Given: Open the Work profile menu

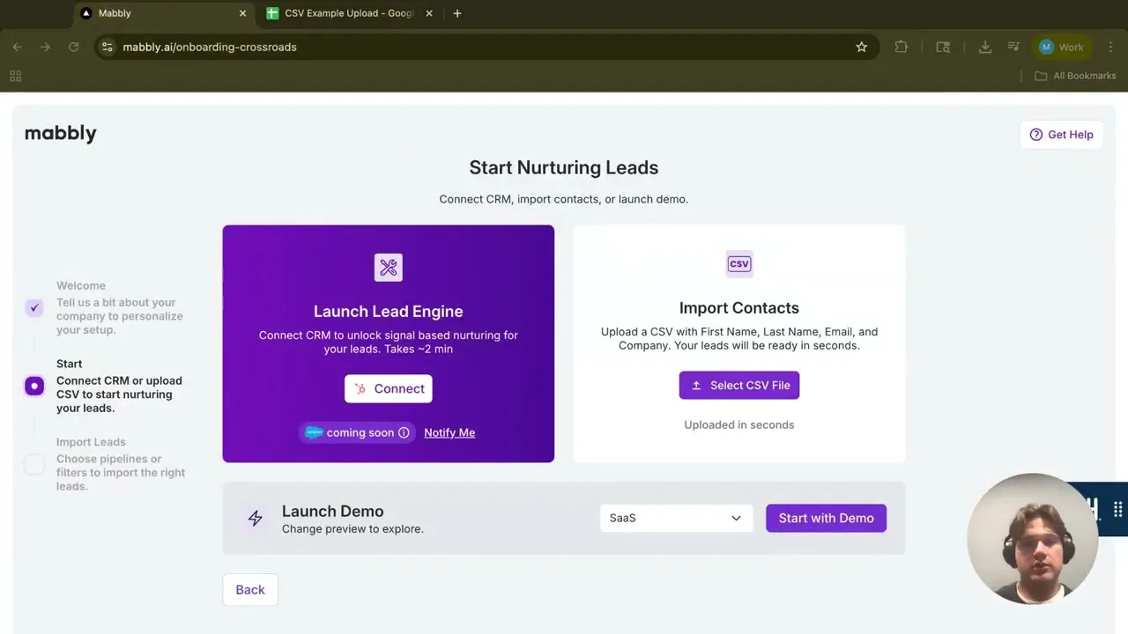Looking at the screenshot, I should [x=1062, y=47].
